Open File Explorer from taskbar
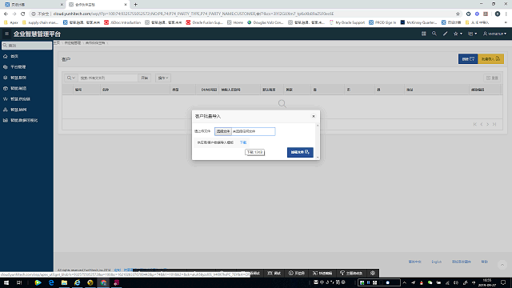Image resolution: width=512 pixels, height=288 pixels. point(64,282)
